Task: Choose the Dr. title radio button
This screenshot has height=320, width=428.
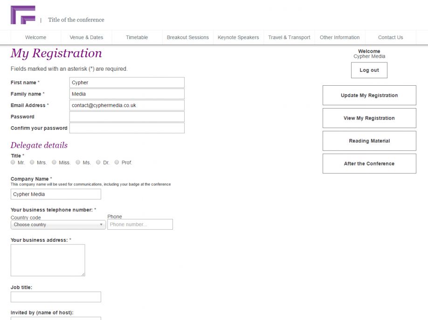Action: 98,163
